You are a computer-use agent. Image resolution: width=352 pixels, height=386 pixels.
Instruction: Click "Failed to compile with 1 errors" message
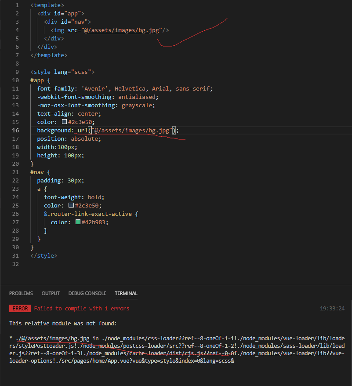tap(81, 309)
